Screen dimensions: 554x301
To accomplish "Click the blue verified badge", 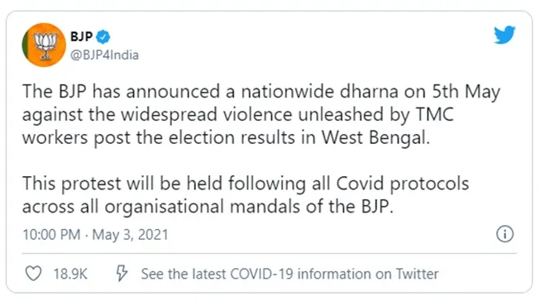I will coord(103,36).
